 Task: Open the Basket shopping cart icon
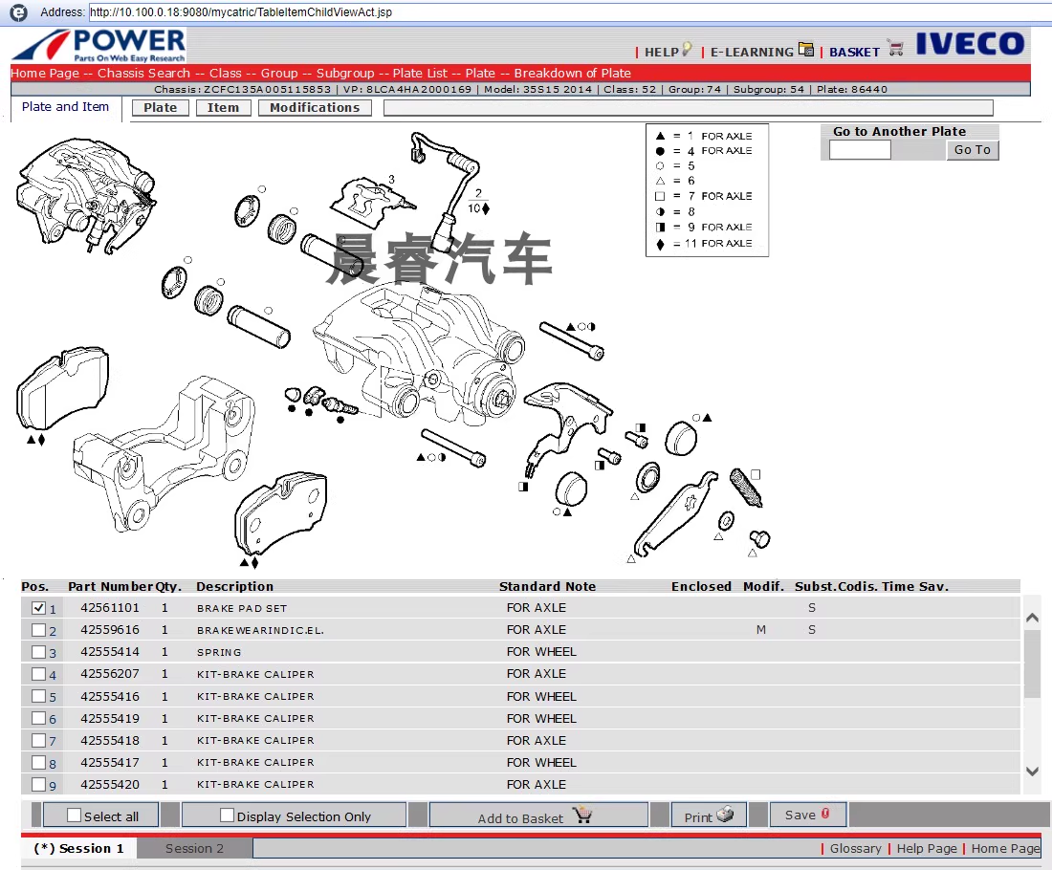895,48
